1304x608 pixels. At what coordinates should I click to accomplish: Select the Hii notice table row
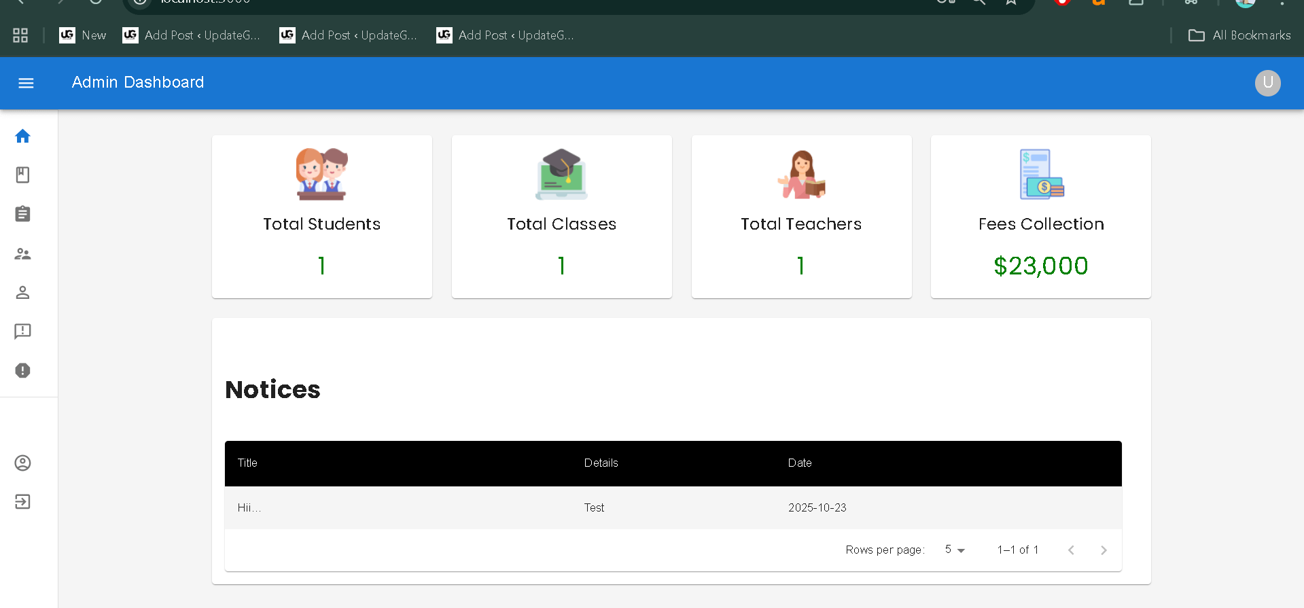[673, 507]
